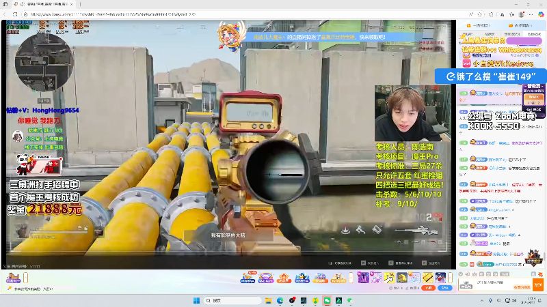Click the taskbar microphone tray icon
The width and height of the screenshot is (547, 307).
490,300
